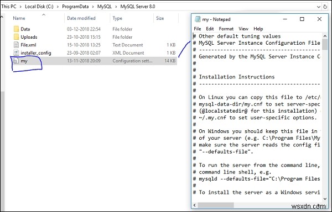Viewport: 332px width, 212px height.
Task: Select the Uploads folder icon
Action: 16,37
